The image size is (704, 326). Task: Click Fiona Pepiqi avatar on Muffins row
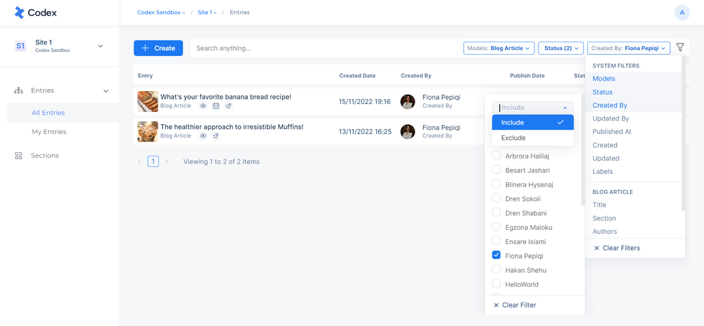[x=407, y=131]
